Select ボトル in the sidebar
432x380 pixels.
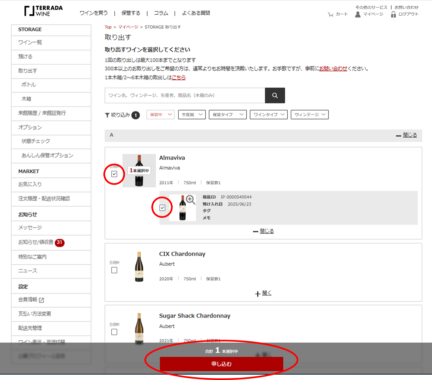pyautogui.click(x=51, y=85)
